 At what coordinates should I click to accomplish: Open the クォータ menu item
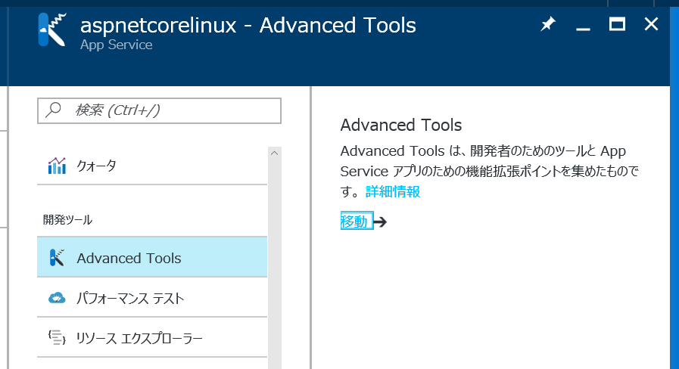point(152,166)
